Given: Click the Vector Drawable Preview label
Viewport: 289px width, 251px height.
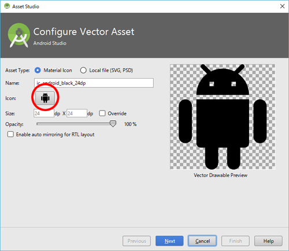Looking at the screenshot, I should pos(221,175).
